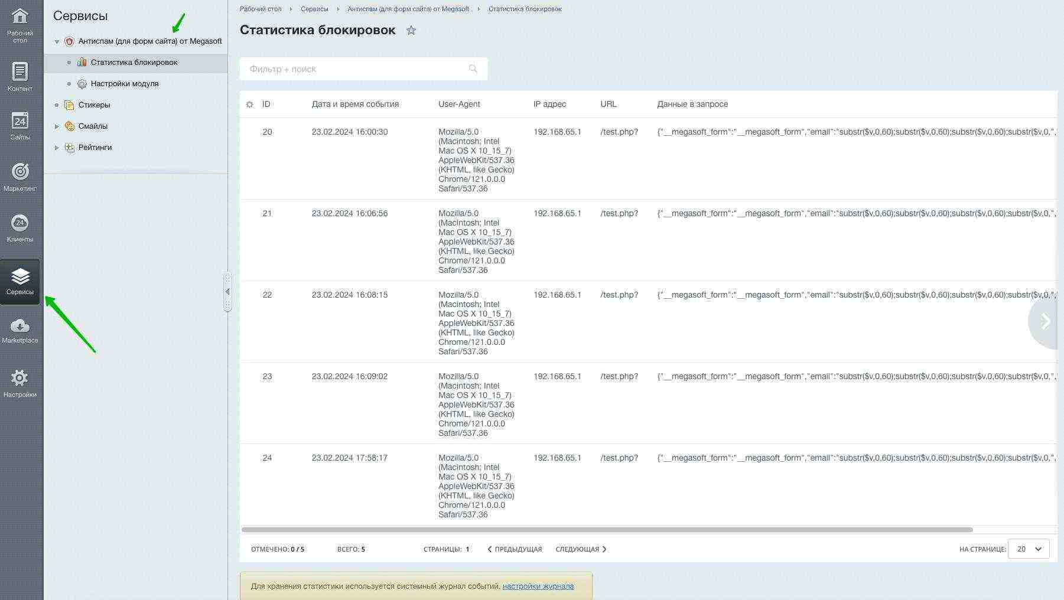The height and width of the screenshot is (600, 1064).
Task: Select row with ID 20
Action: point(648,159)
